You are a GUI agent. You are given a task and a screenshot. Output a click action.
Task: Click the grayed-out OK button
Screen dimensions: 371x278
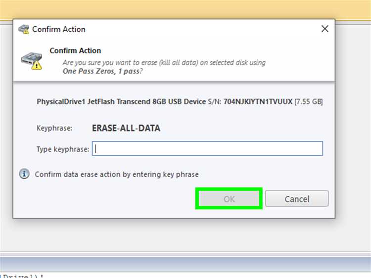[x=229, y=199]
